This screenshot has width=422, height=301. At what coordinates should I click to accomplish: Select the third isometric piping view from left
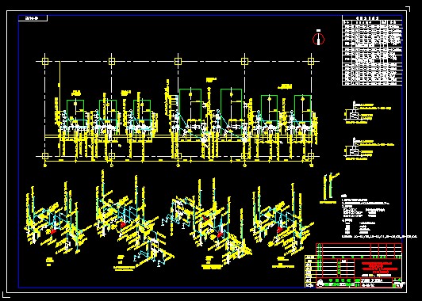tap(207, 223)
